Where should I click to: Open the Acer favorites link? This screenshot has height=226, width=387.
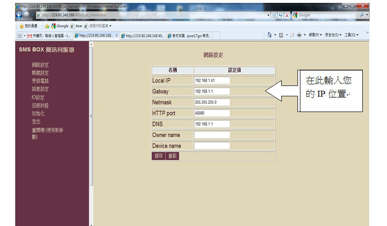76,26
